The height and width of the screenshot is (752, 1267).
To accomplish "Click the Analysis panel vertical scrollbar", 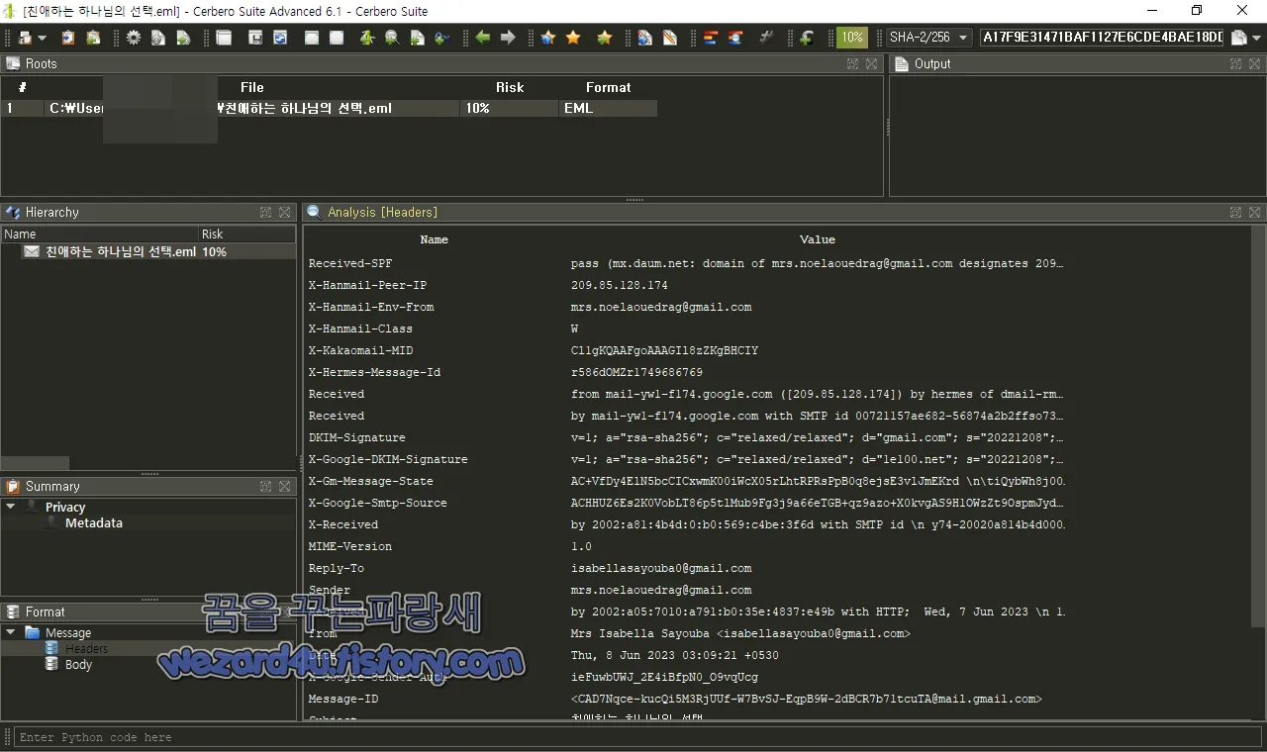I will point(1258,425).
